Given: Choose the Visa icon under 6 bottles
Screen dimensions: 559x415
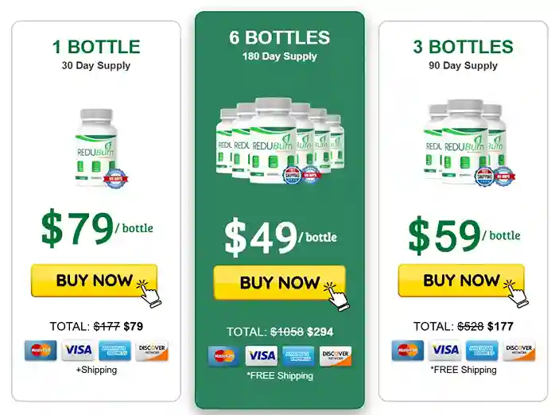Looking at the screenshot, I should coord(261,356).
